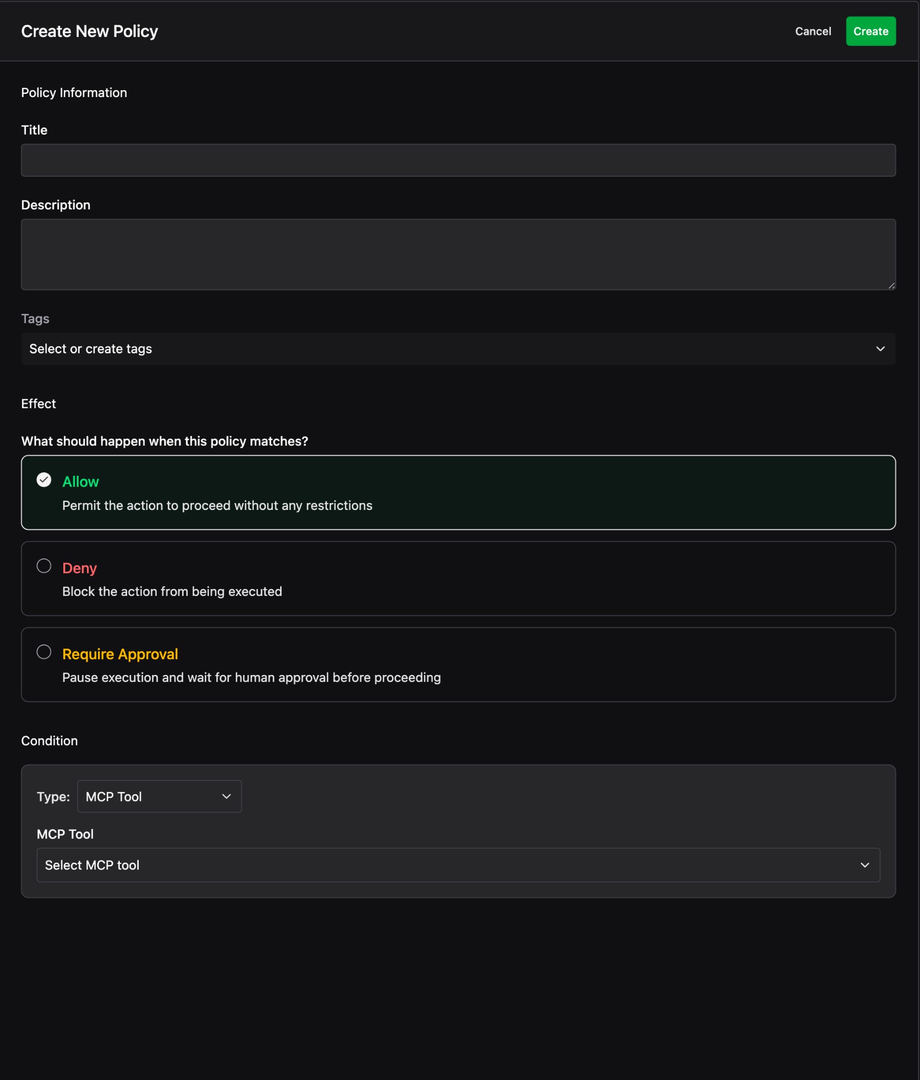Click the Require Approval card description text
Screen dimensions: 920x1080
[x=251, y=678]
